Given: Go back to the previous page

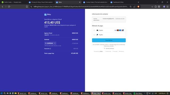Looking at the screenshot, I should tap(2, 7).
